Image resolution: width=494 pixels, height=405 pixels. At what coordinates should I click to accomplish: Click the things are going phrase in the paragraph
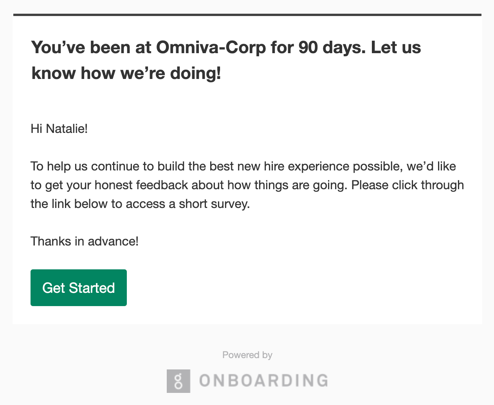click(301, 185)
